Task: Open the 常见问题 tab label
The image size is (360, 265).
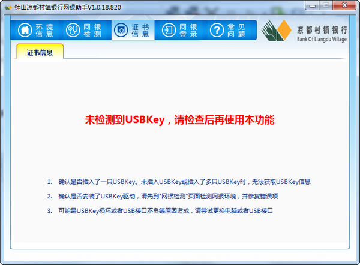Action: pyautogui.click(x=236, y=31)
